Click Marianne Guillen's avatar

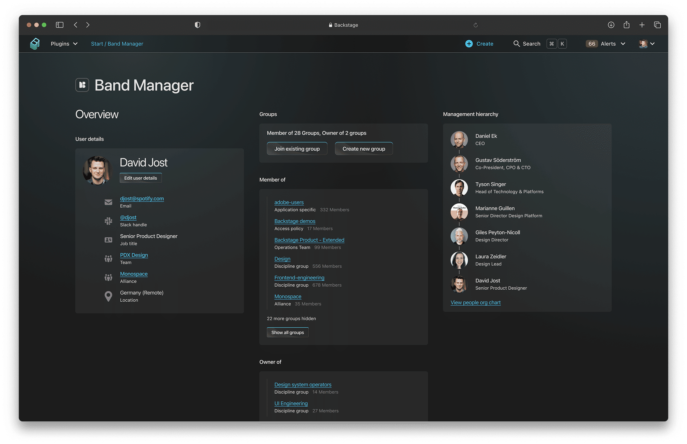pos(459,212)
